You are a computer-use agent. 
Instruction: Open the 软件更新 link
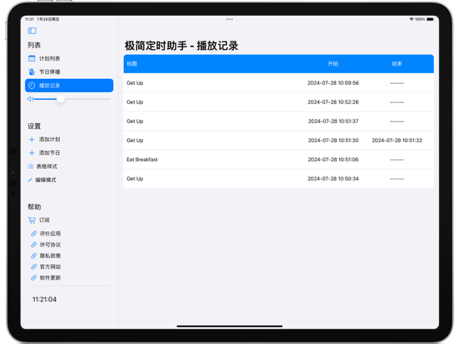[50, 278]
